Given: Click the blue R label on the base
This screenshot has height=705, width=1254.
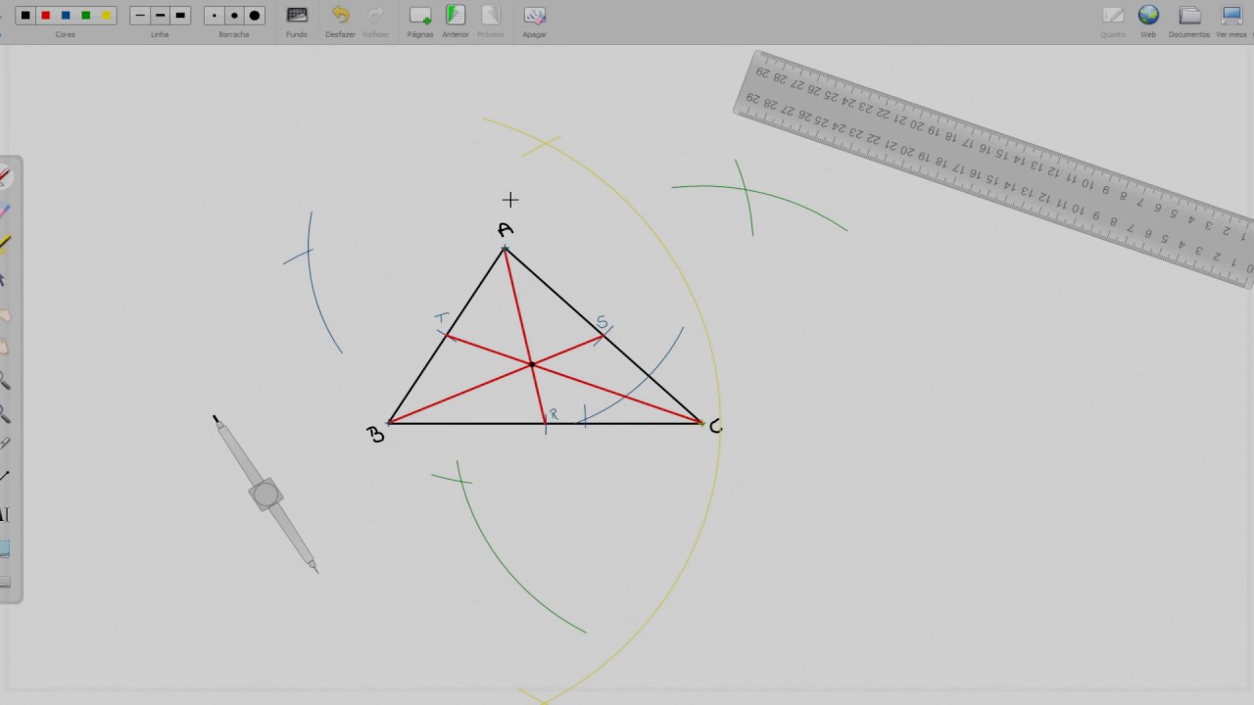Looking at the screenshot, I should point(554,415).
